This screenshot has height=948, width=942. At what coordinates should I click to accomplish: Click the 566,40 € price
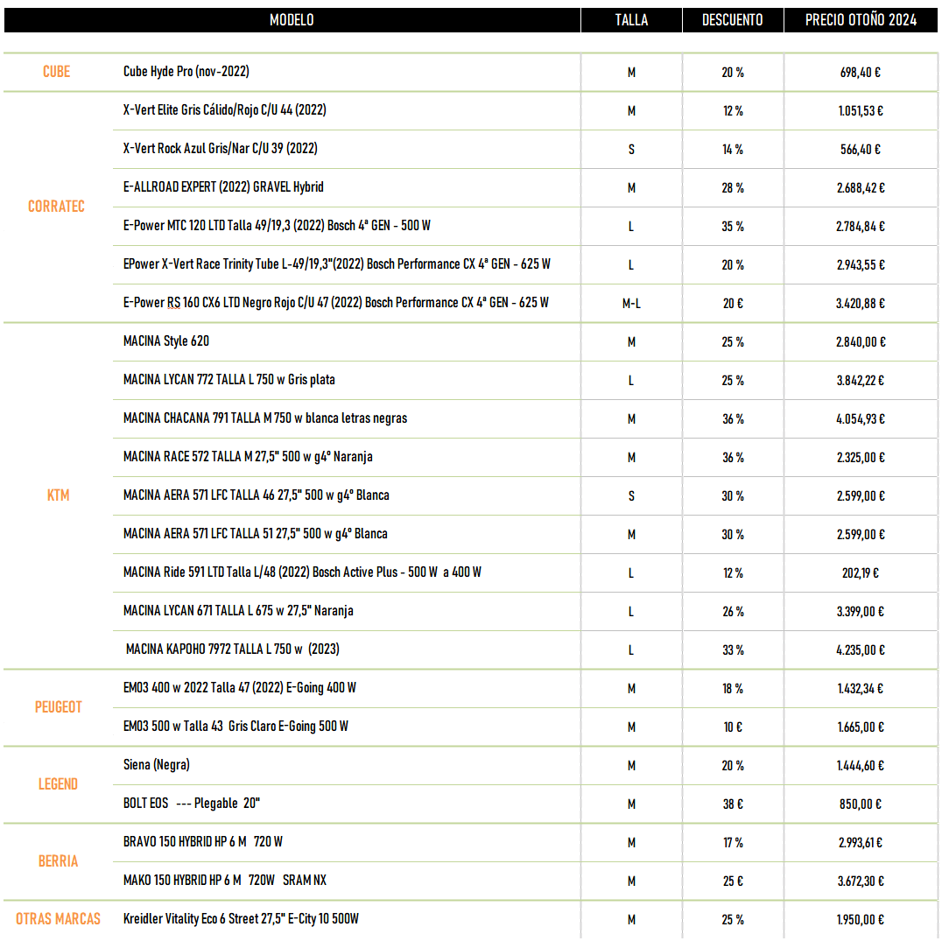click(861, 150)
